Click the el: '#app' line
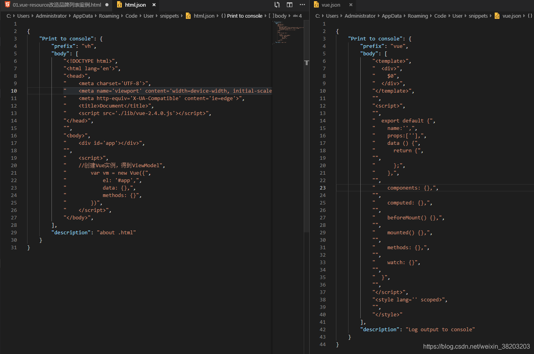 (x=103, y=180)
